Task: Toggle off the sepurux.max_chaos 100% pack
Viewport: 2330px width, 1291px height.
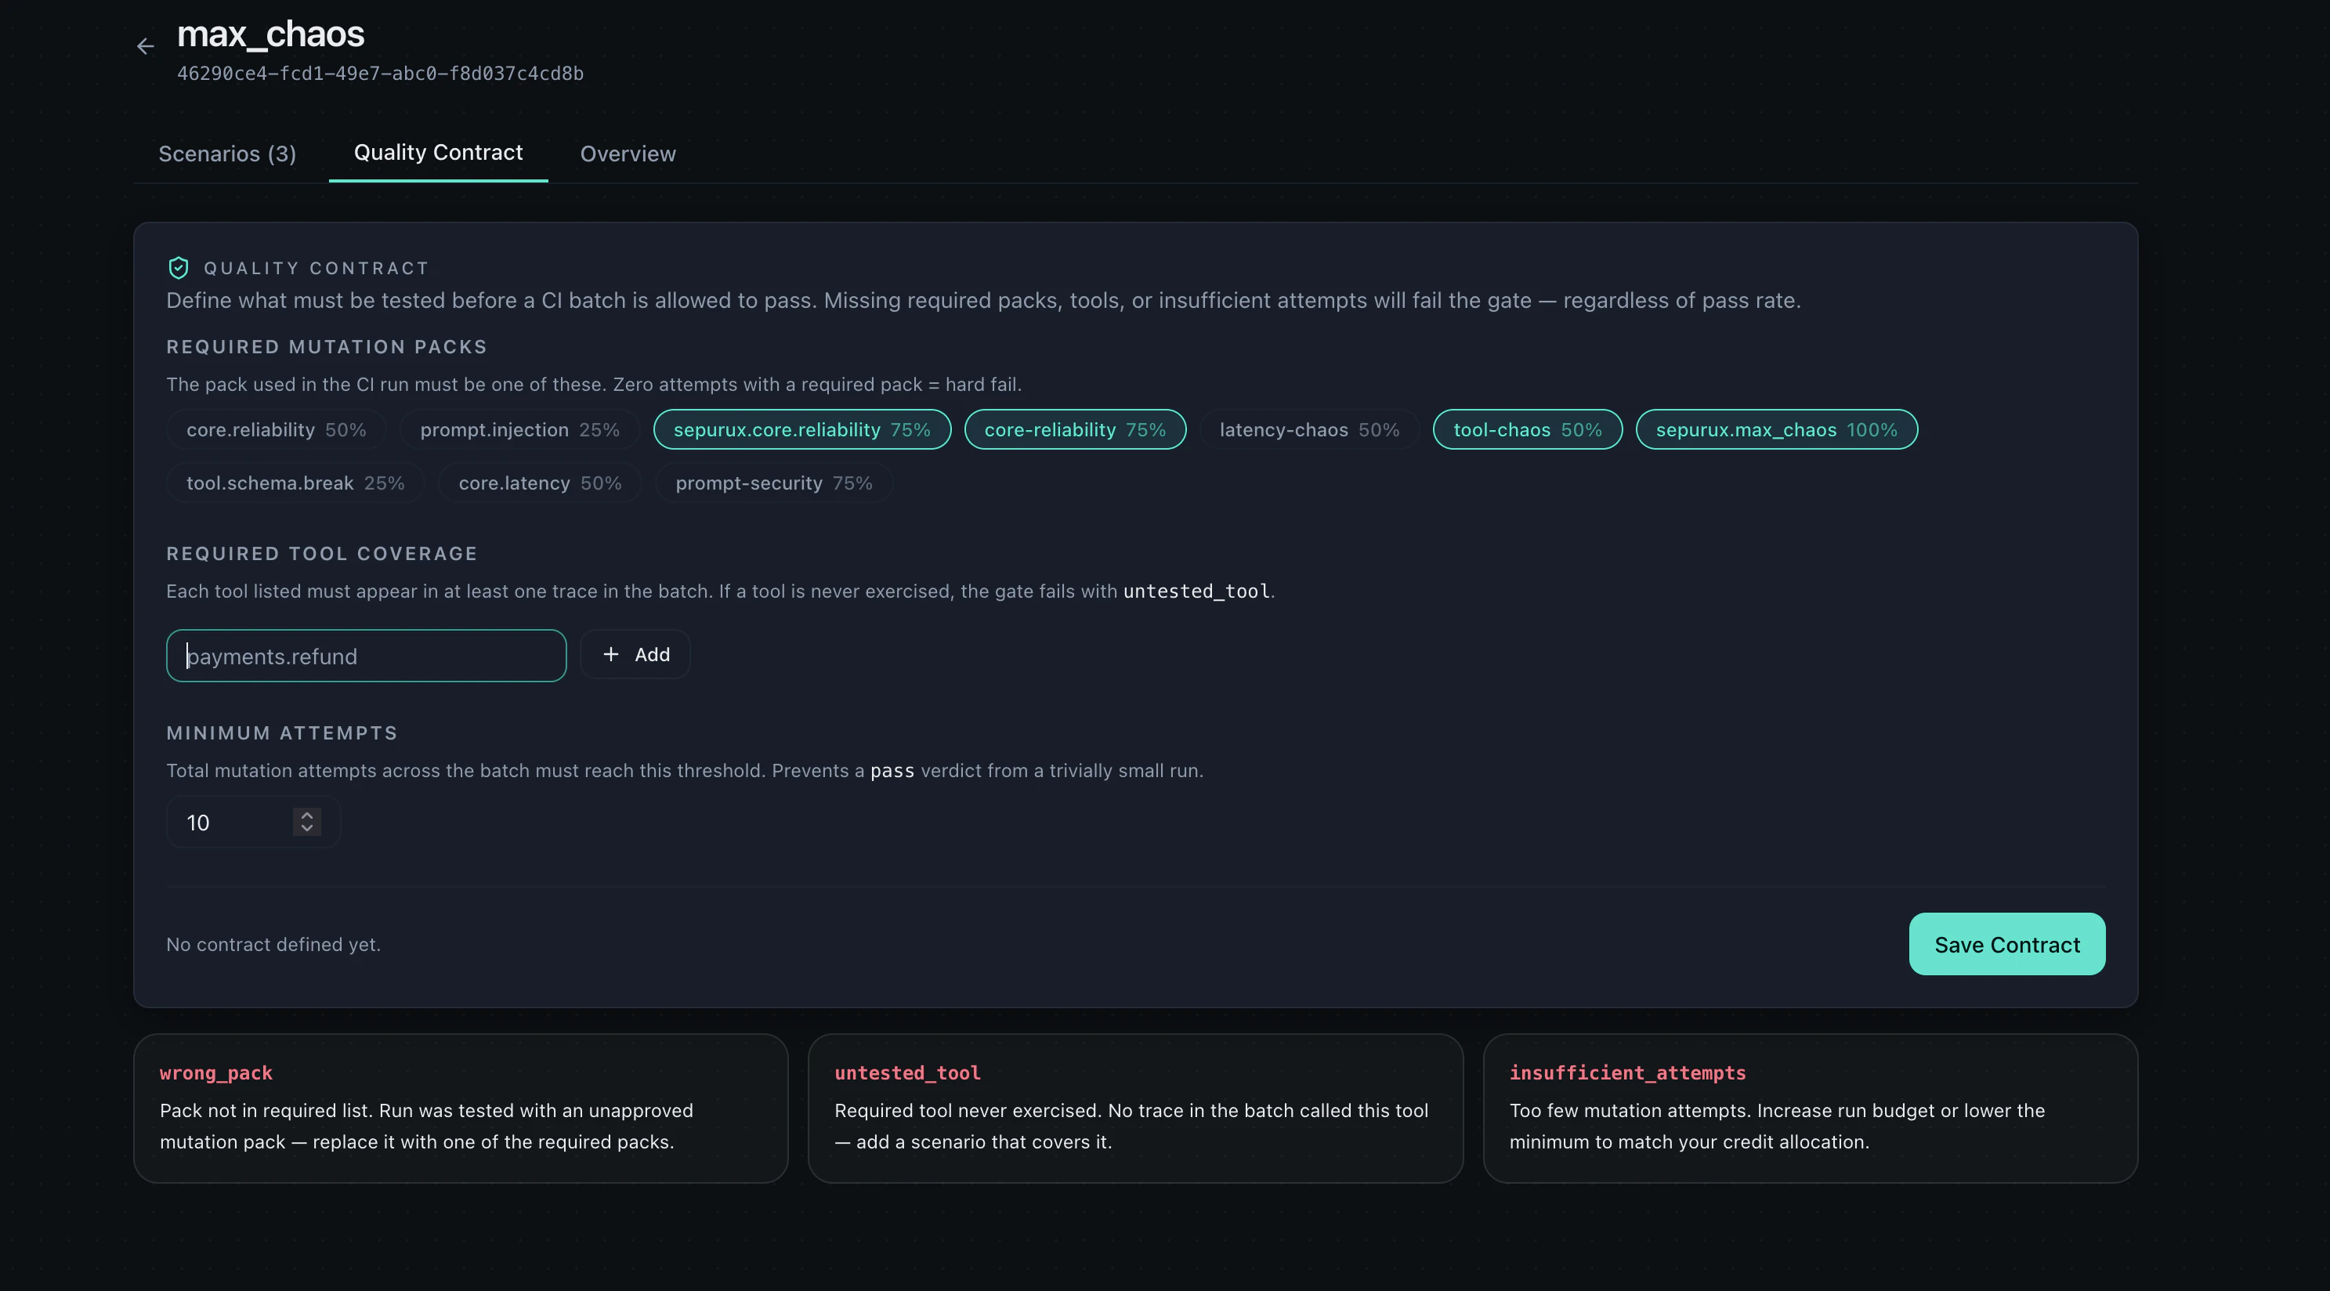Action: [x=1775, y=430]
